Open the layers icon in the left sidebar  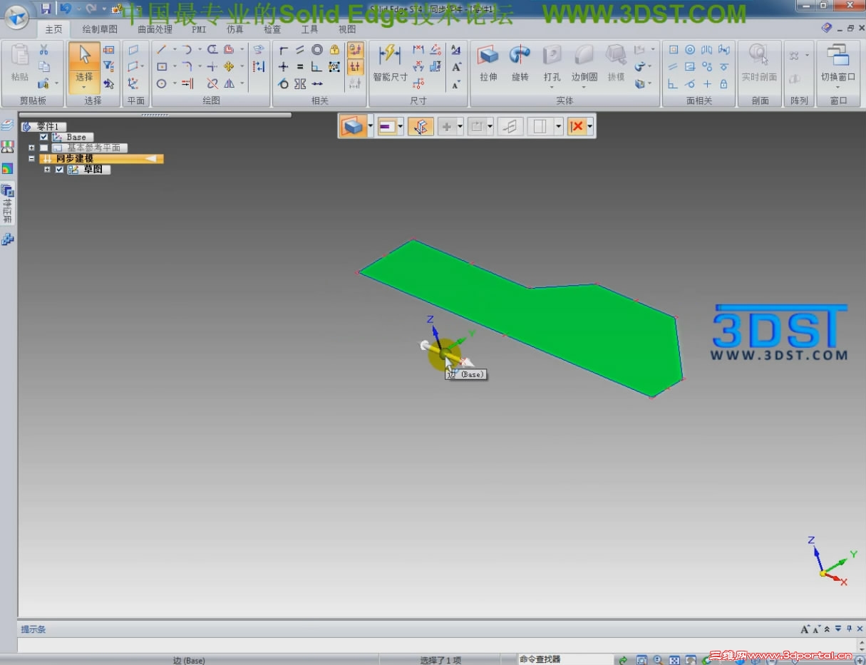pyautogui.click(x=7, y=125)
